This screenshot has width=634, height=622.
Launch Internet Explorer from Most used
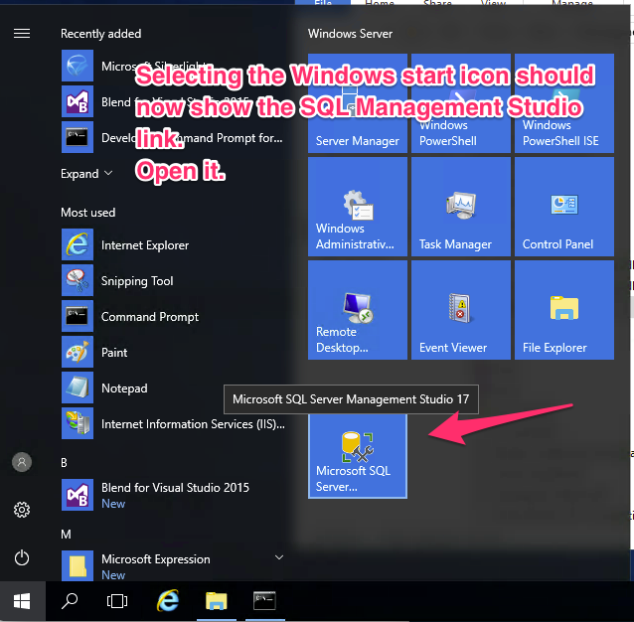[174, 244]
